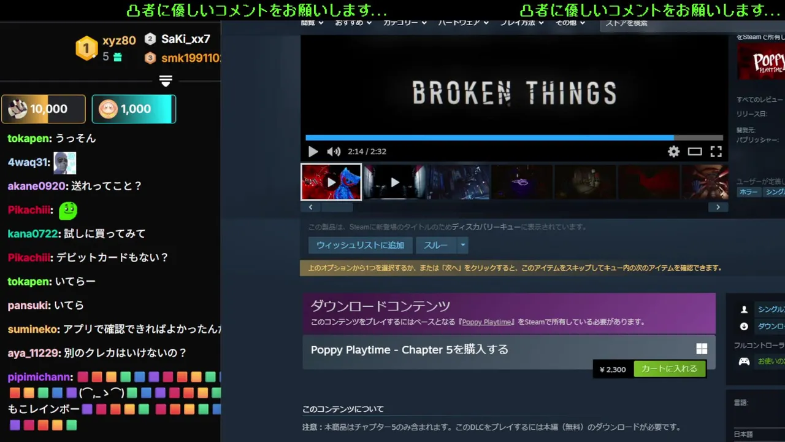Select the third media thumbnail in strip
785x442 pixels.
458,182
